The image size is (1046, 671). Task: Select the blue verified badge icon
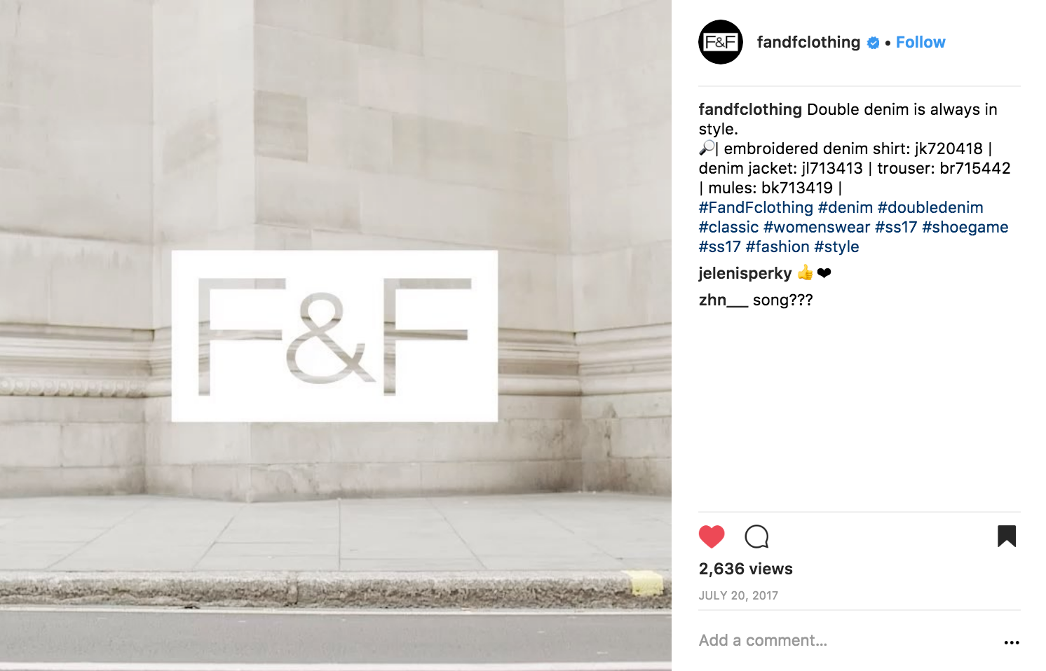point(874,43)
